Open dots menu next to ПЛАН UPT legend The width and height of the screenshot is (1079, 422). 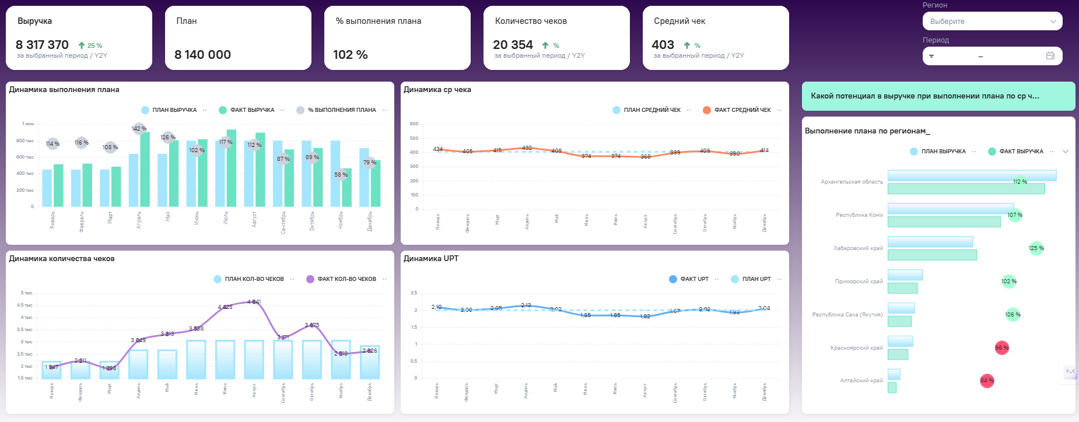pyautogui.click(x=779, y=279)
